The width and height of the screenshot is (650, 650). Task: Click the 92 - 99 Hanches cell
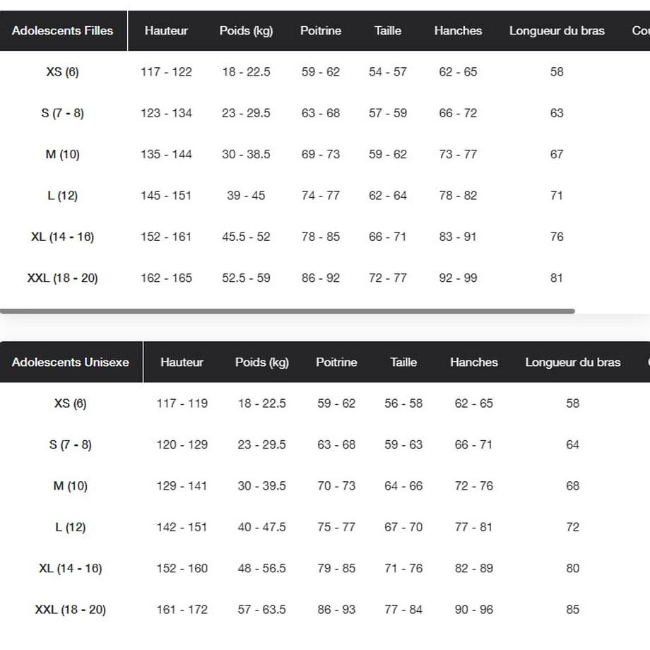[x=458, y=278]
